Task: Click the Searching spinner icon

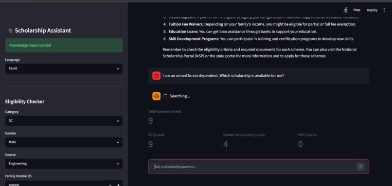Action: [165, 96]
